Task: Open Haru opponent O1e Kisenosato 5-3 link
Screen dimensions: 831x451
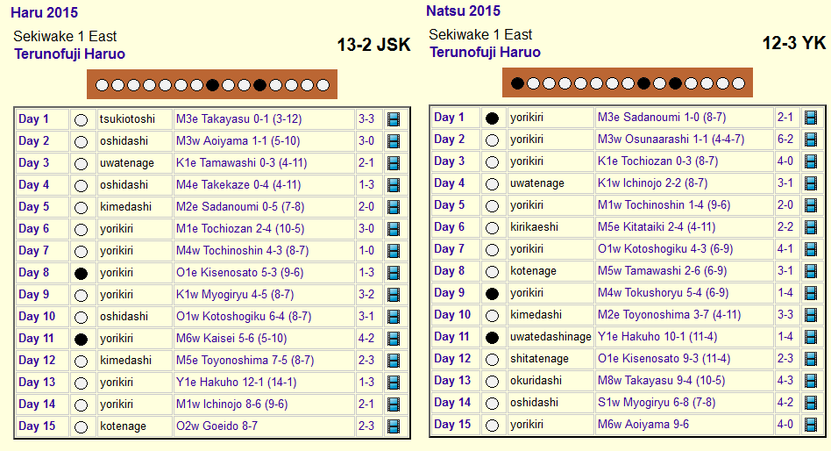Action: [239, 273]
